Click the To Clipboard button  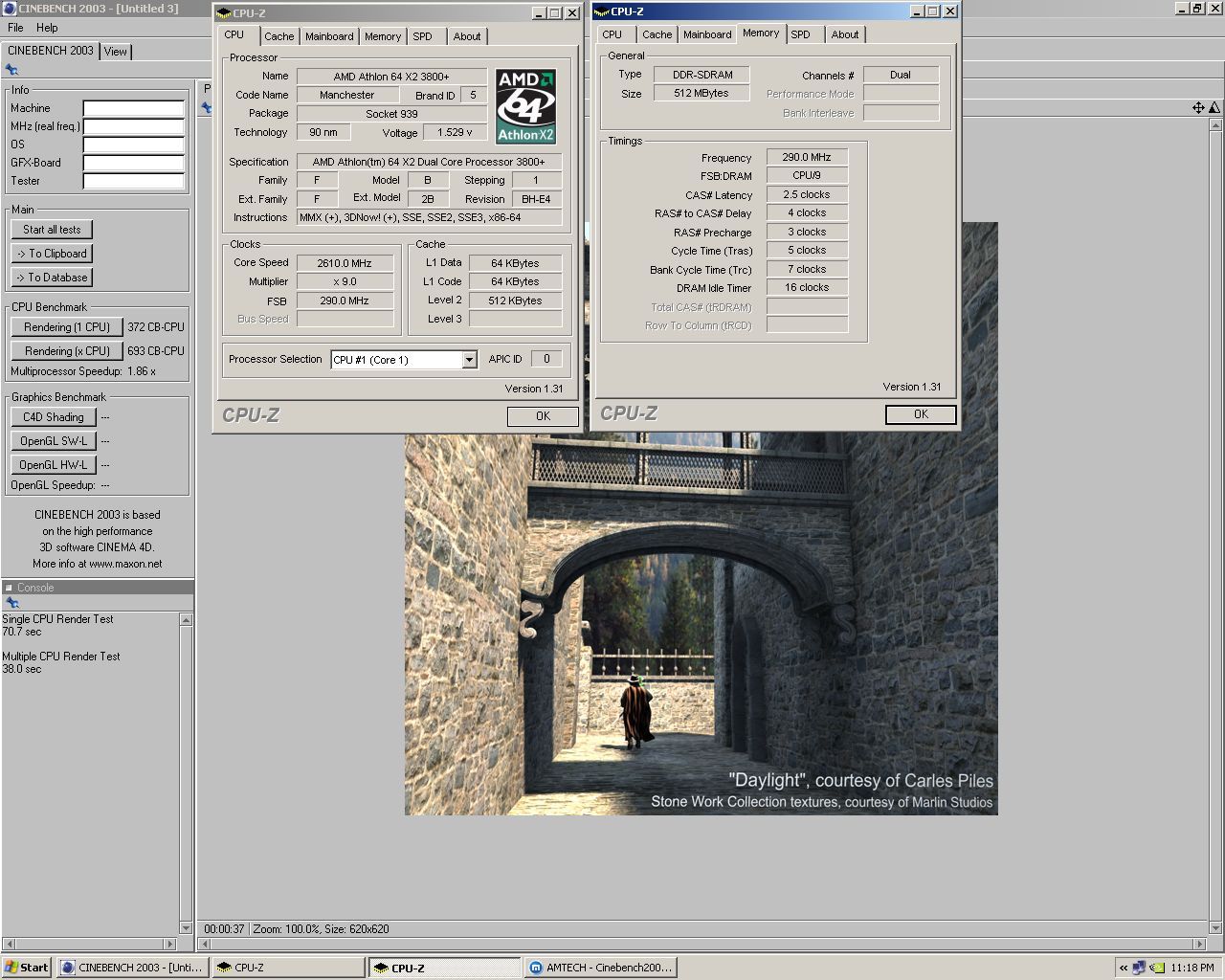click(x=53, y=254)
